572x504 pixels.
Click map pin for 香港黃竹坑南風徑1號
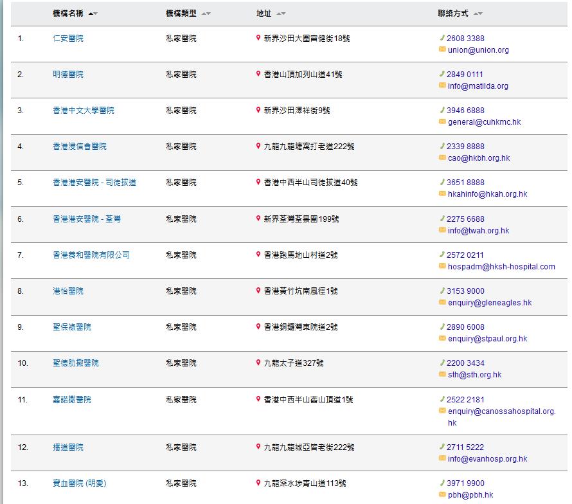pyautogui.click(x=258, y=291)
